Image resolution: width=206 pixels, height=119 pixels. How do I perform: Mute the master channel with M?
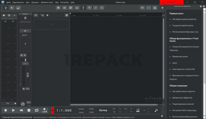22,55
